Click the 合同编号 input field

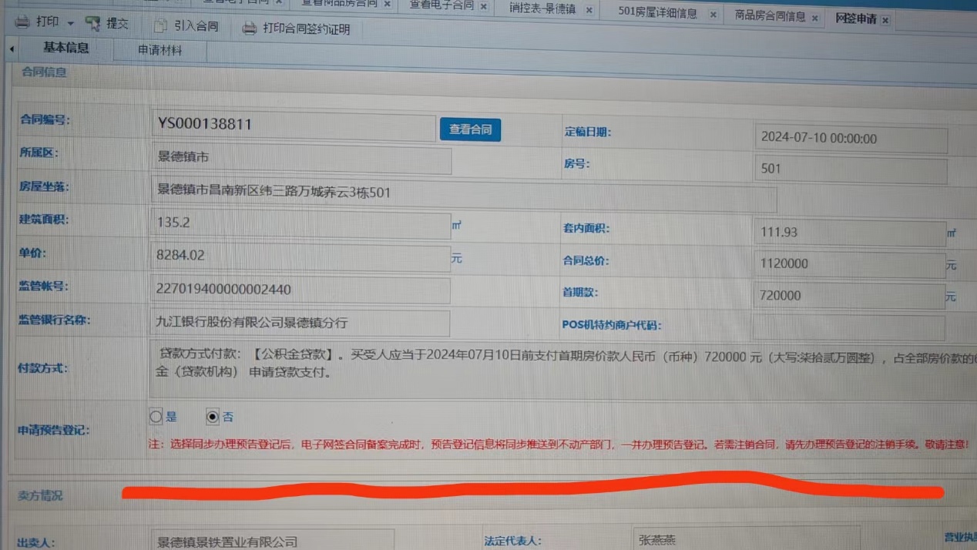point(294,126)
